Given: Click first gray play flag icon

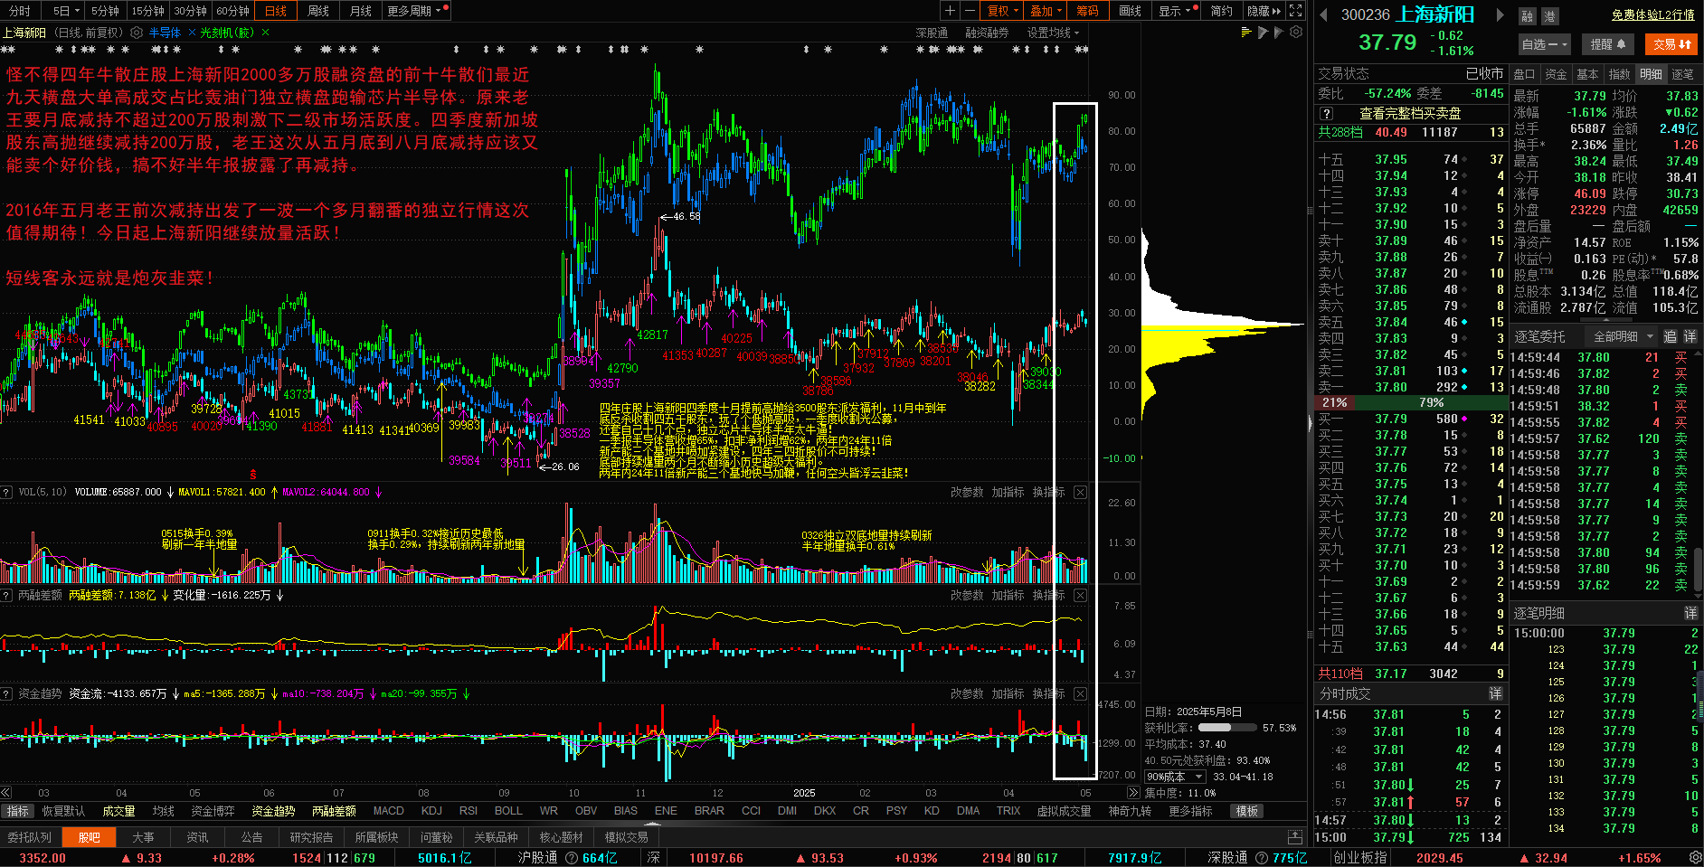Looking at the screenshot, I should point(1263,33).
